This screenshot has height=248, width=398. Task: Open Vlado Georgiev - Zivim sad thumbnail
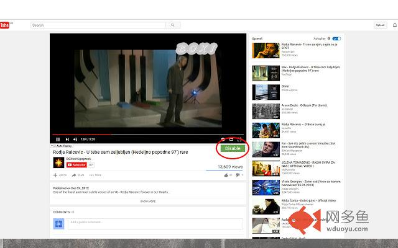click(x=266, y=187)
